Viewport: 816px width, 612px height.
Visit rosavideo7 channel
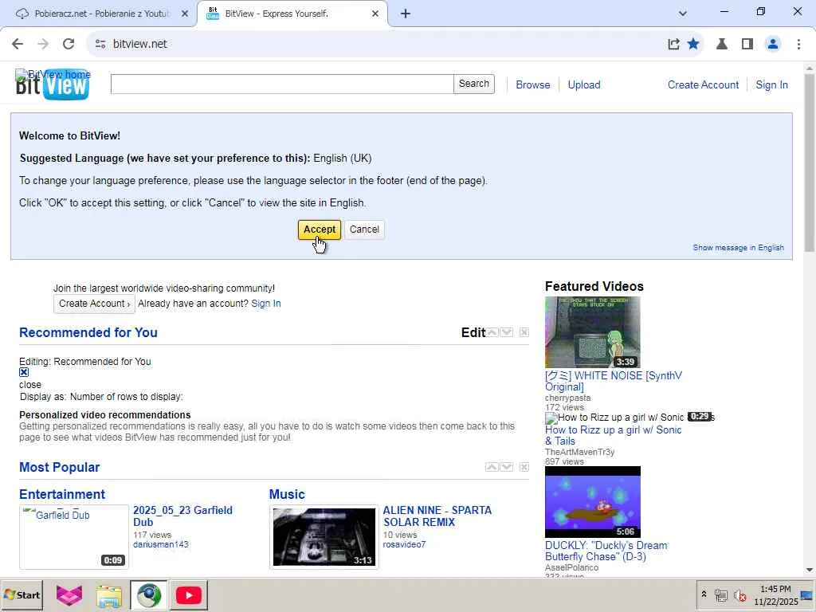[x=404, y=545]
